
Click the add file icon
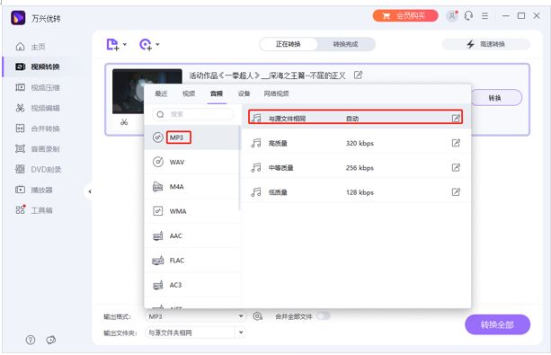(112, 44)
